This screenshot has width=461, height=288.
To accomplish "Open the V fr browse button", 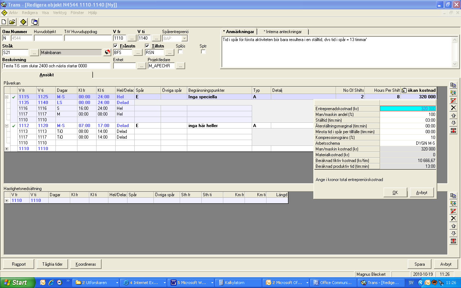I will coord(132,38).
